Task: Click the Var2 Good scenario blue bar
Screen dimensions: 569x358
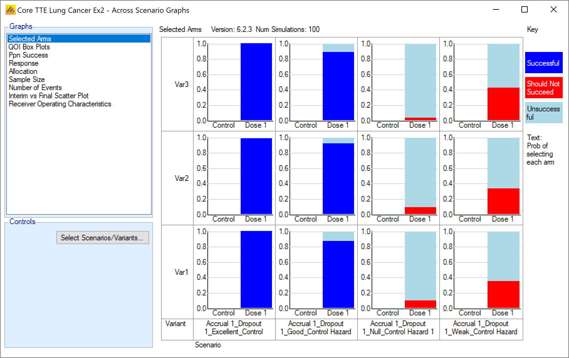Action: (338, 178)
